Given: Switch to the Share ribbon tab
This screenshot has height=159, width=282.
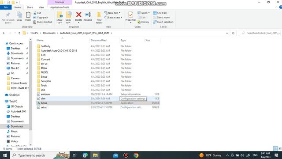Looking at the screenshot, I should pyautogui.click(x=30, y=7).
